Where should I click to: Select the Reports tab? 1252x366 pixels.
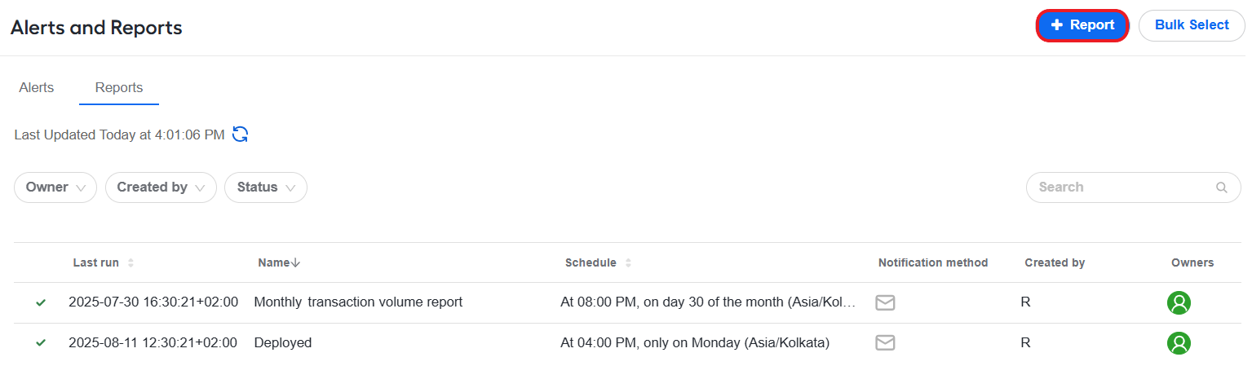point(119,88)
